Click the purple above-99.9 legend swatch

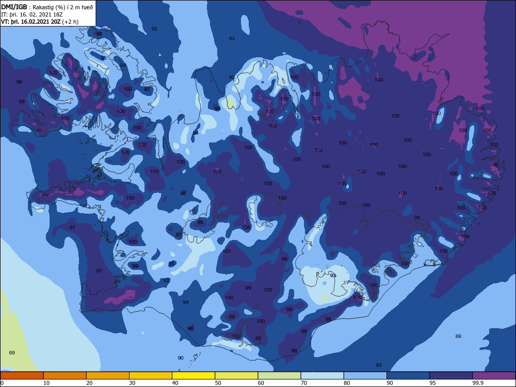[x=494, y=376]
